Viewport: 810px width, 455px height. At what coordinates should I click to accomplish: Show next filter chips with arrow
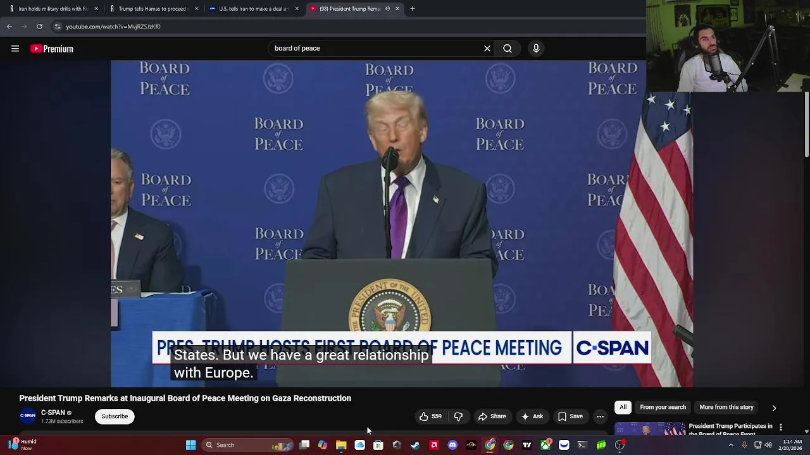774,408
